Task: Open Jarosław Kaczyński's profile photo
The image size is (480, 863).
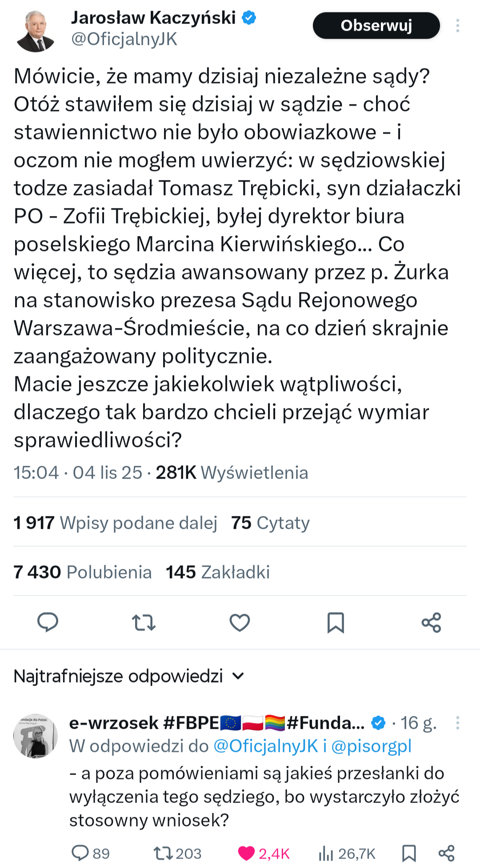Action: (x=36, y=31)
